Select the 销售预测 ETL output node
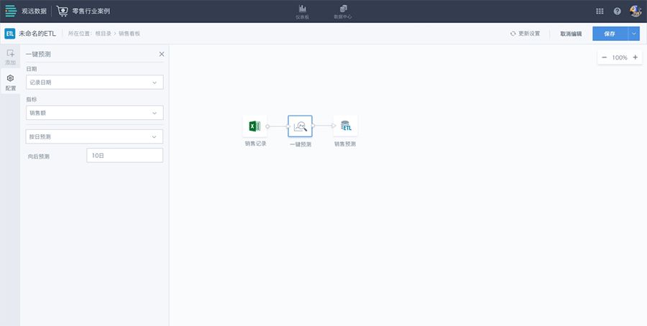This screenshot has width=647, height=326. pos(345,126)
